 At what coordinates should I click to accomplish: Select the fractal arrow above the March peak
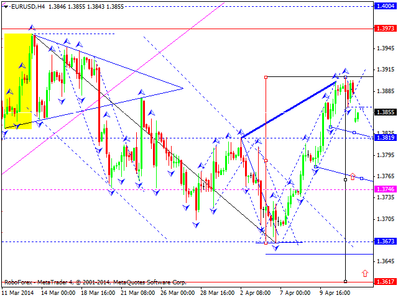[x=32, y=28]
